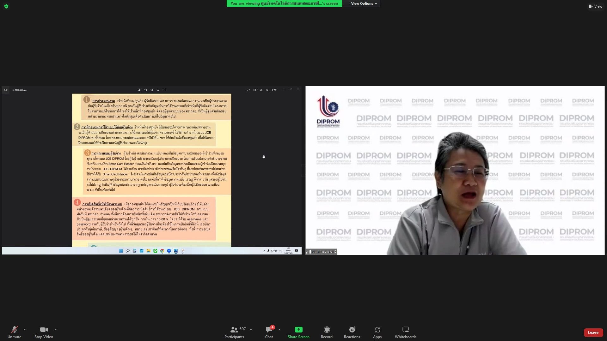The width and height of the screenshot is (607, 341).
Task: Click Search icon on shared taskbar
Action: [x=128, y=251]
